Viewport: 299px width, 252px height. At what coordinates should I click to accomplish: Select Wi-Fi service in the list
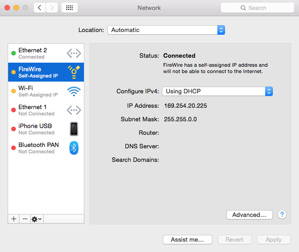(46, 91)
